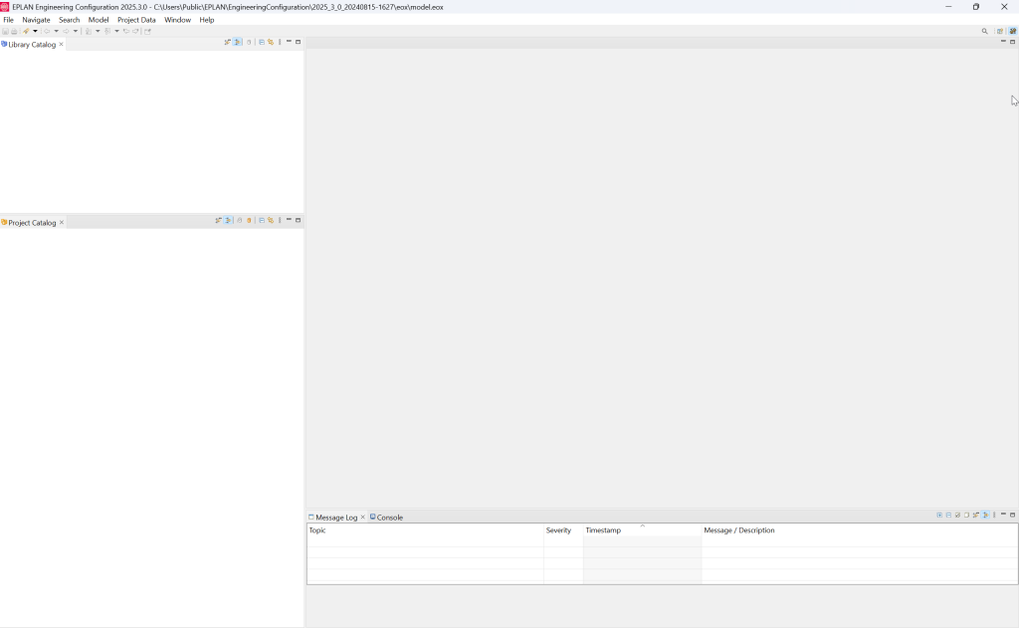Click Project Catalog's two-way arrow sync icon

(x=218, y=220)
